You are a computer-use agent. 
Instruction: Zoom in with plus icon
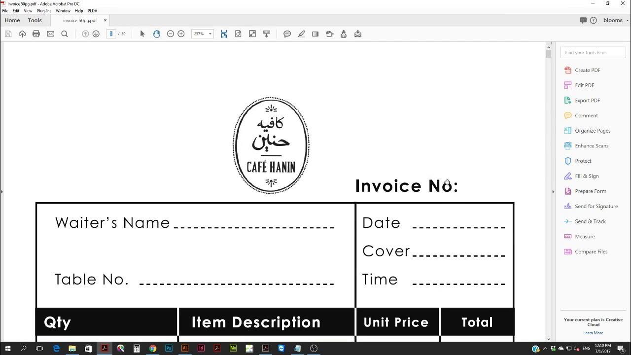(x=181, y=34)
